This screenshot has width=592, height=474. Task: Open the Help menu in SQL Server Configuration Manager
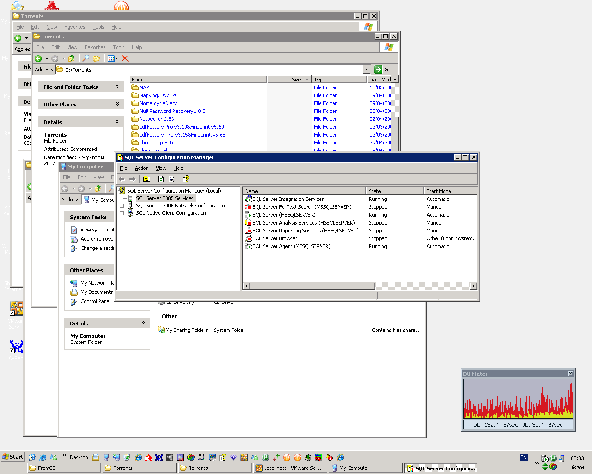pos(179,168)
